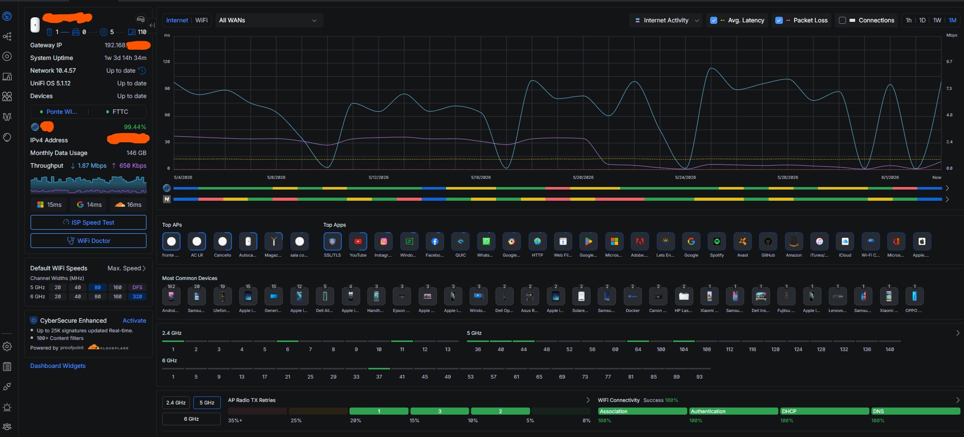Run the ISP Speed Test
964x437 pixels.
[89, 223]
